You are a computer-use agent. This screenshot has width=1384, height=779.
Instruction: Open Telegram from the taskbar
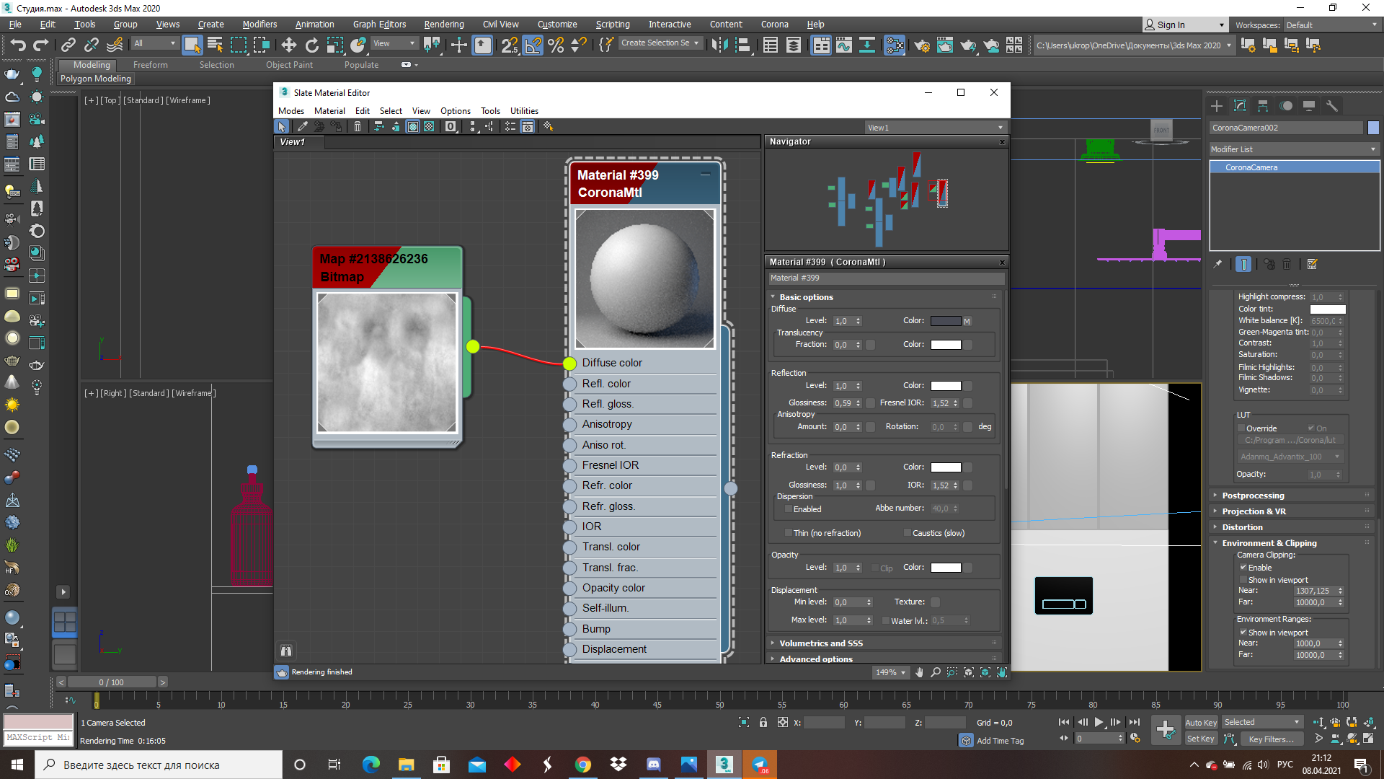coord(760,765)
